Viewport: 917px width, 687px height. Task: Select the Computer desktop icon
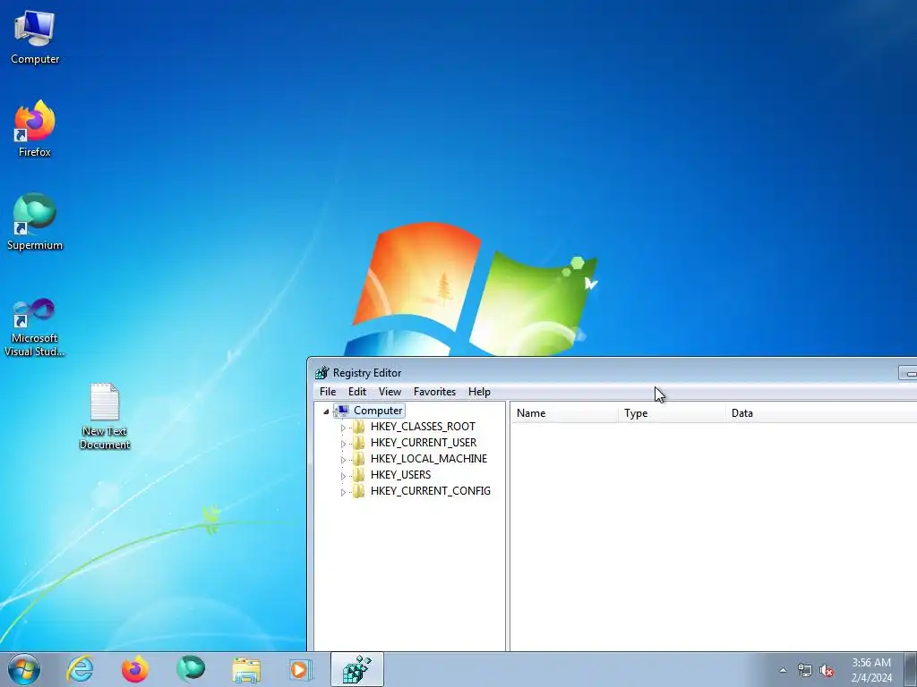coord(35,38)
